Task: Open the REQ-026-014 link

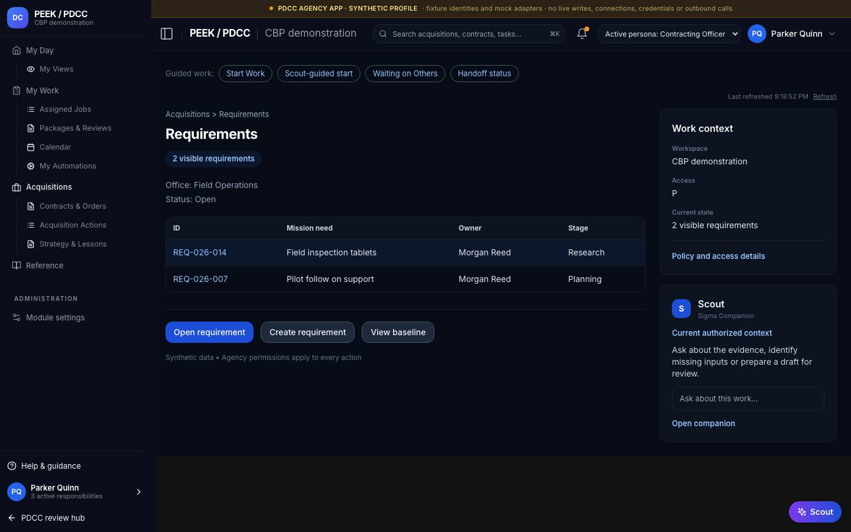Action: 200,252
